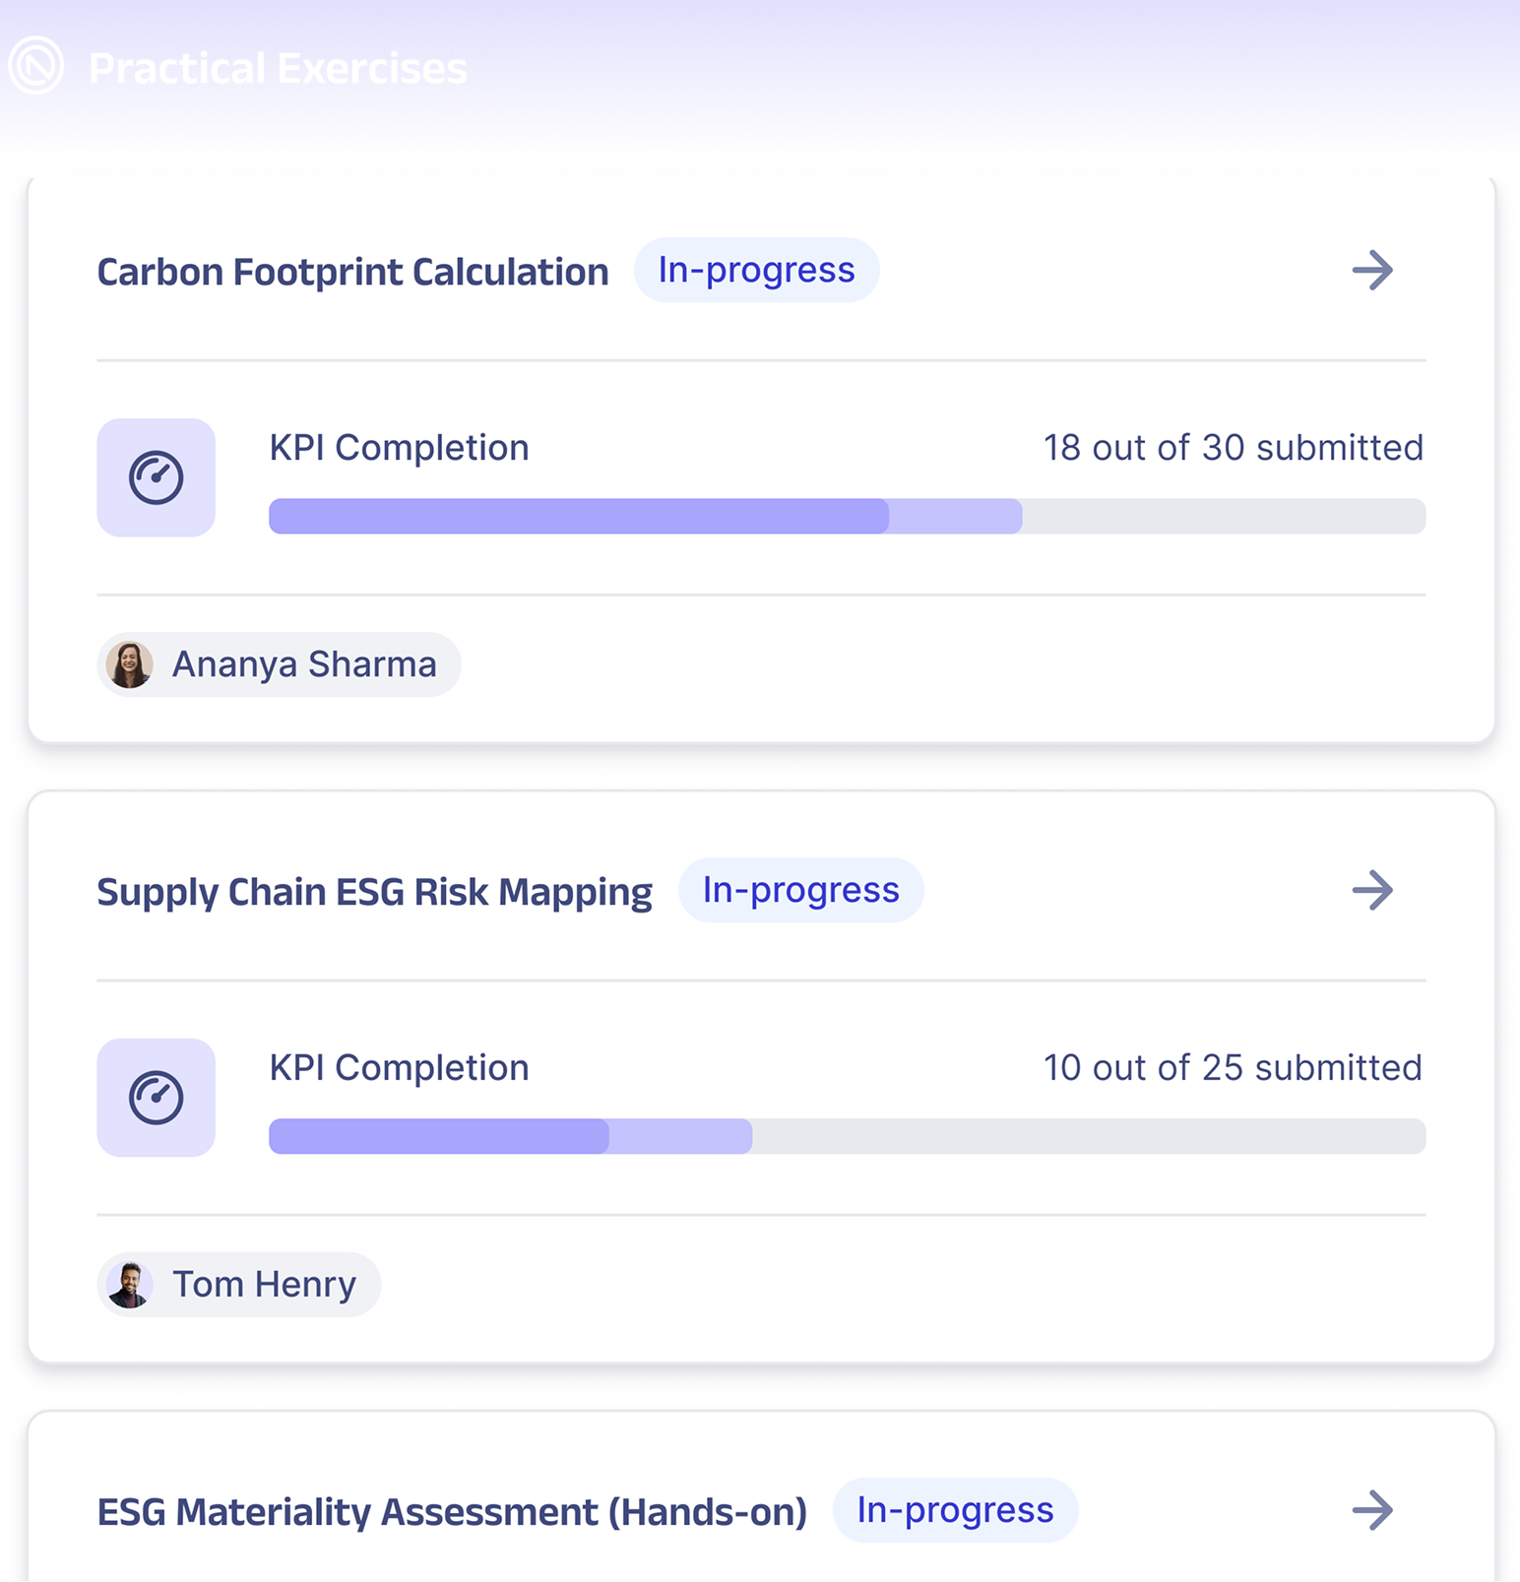Click the app logo in the header
The image size is (1520, 1582).
(x=36, y=66)
